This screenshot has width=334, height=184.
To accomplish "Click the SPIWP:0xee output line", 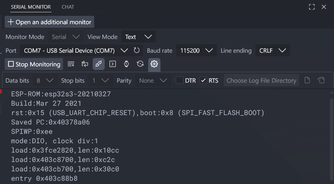I will pyautogui.click(x=32, y=131).
